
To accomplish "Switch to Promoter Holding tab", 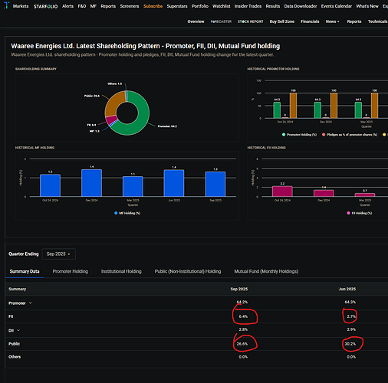I will pos(71,271).
